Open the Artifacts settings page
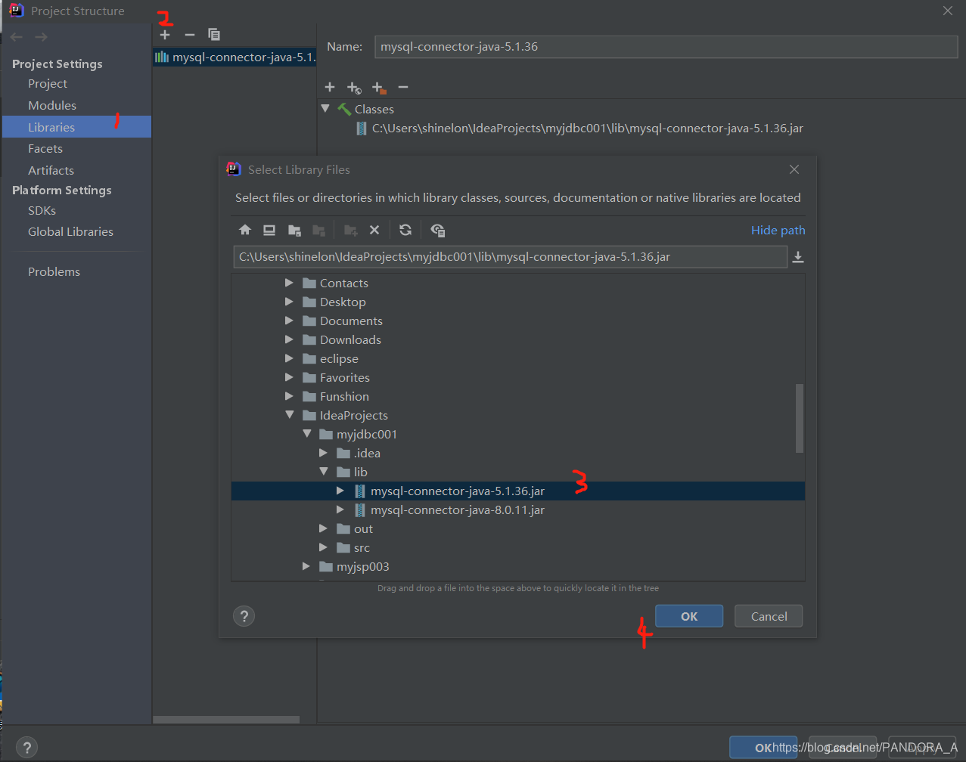The width and height of the screenshot is (966, 762). click(51, 170)
